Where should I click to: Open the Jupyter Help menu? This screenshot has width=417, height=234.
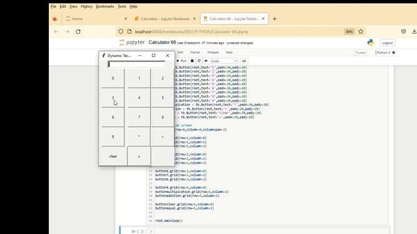pyautogui.click(x=229, y=52)
